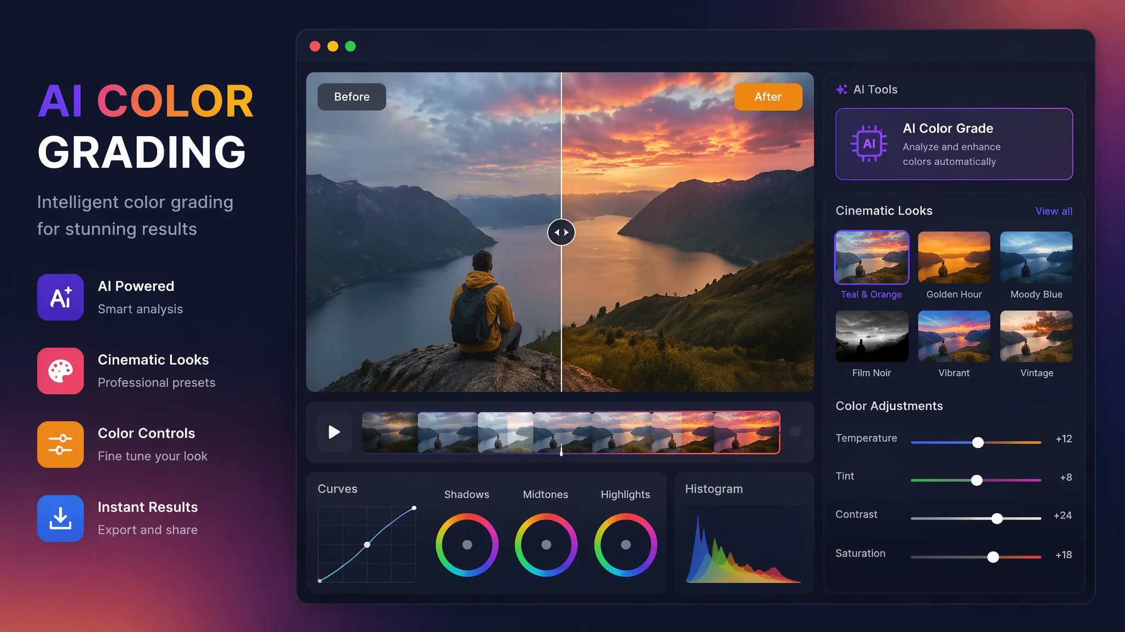The width and height of the screenshot is (1125, 632).
Task: Click the before/after split handle
Action: pos(561,232)
